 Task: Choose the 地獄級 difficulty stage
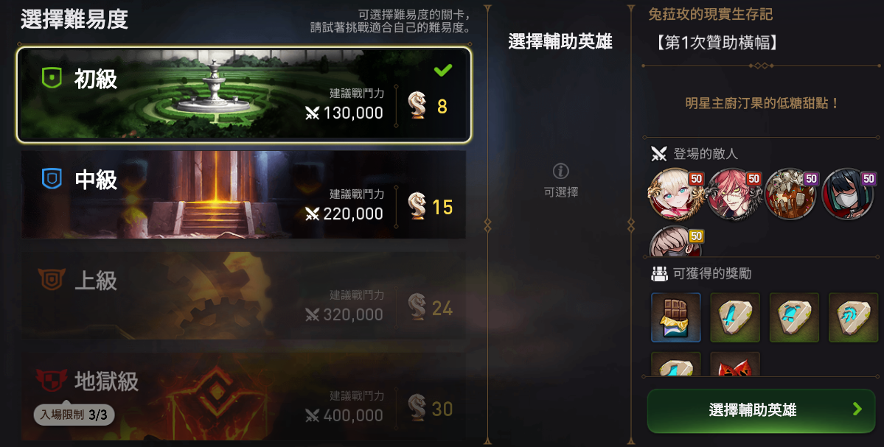[244, 396]
